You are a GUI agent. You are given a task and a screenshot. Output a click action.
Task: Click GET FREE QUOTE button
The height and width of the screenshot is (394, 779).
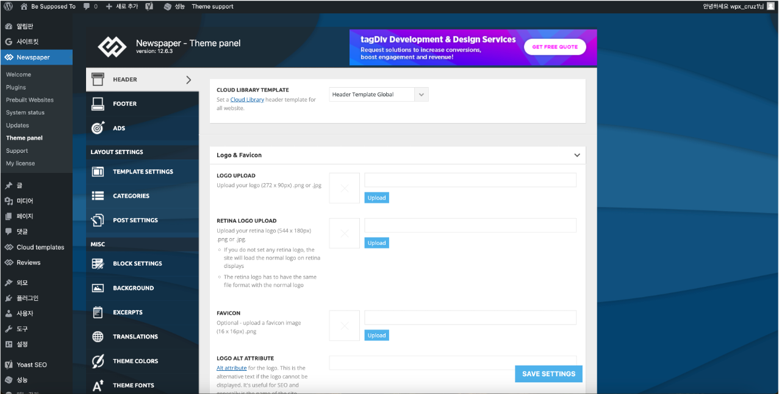pos(555,47)
